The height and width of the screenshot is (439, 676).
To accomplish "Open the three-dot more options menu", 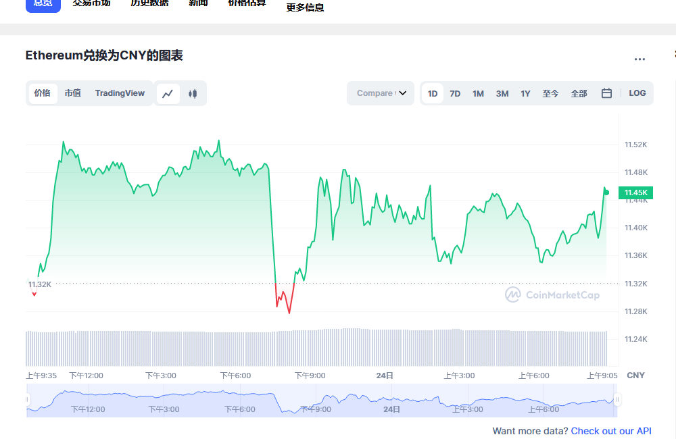I will coord(639,59).
